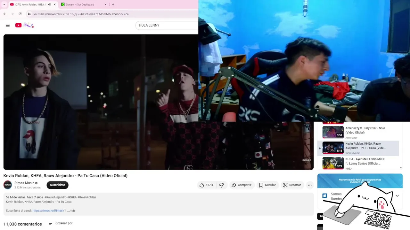Switch to the Stream - Kick Dashboard tab

[x=84, y=4]
